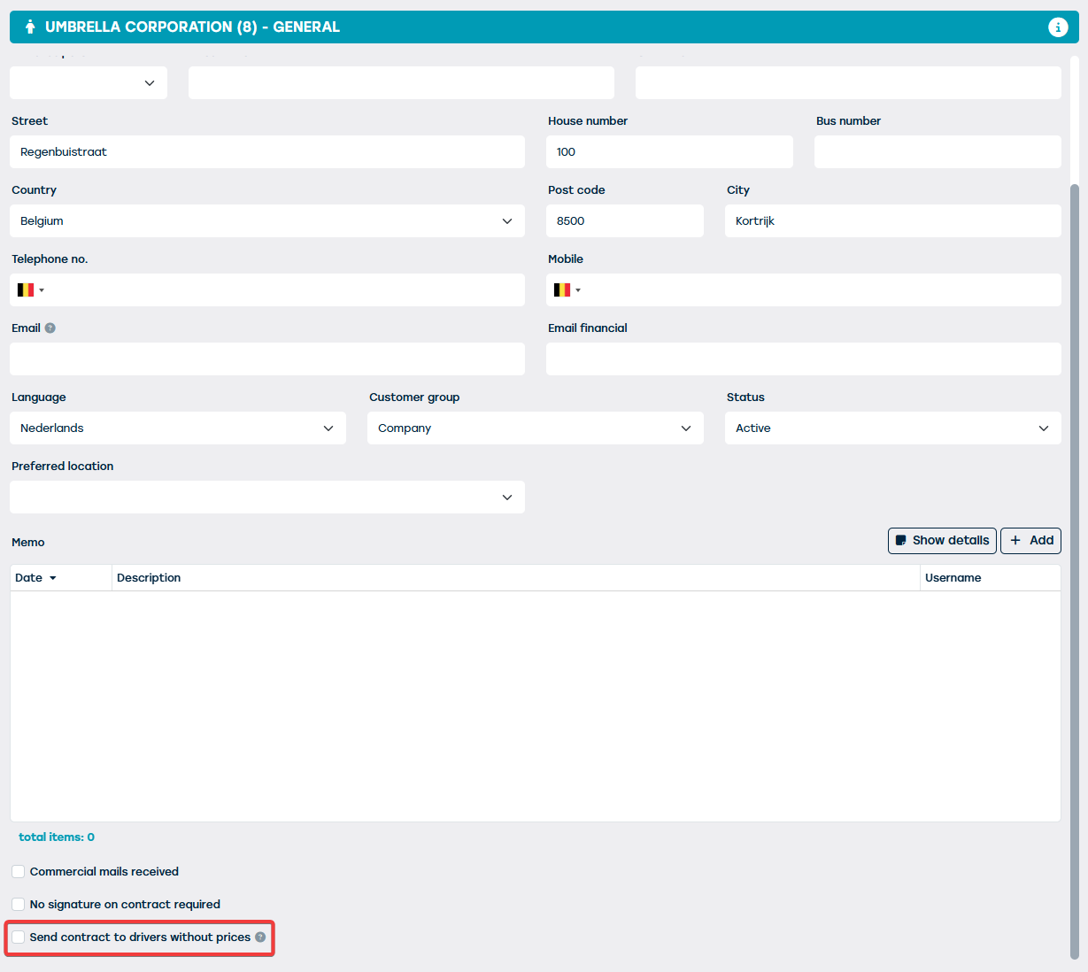The height and width of the screenshot is (972, 1088).
Task: Check Send contract to drivers without prices
Action: 19,937
